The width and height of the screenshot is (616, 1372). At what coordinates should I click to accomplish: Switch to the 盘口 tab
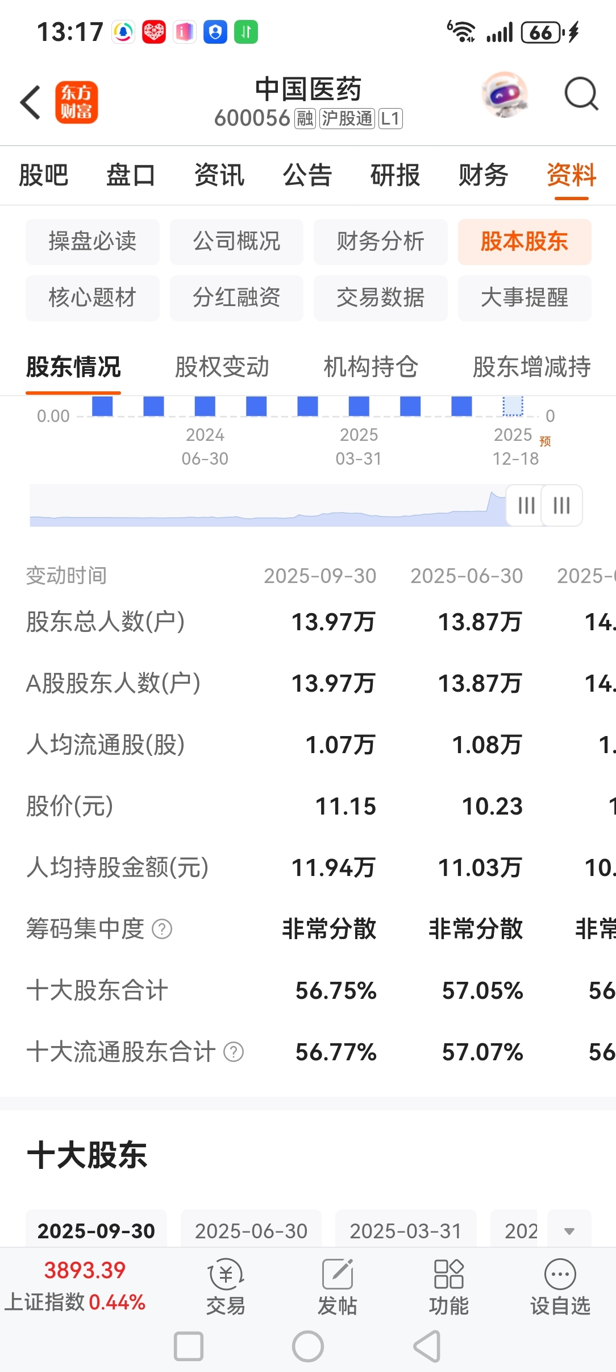pos(131,175)
